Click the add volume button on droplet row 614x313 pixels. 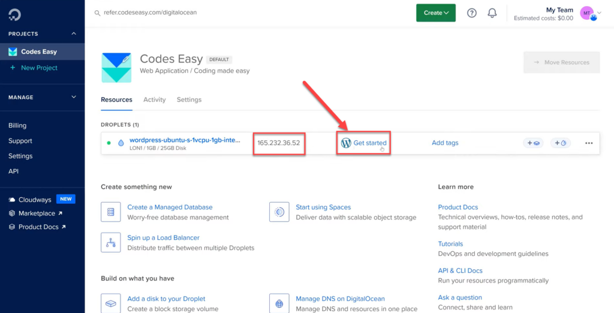[x=533, y=143]
